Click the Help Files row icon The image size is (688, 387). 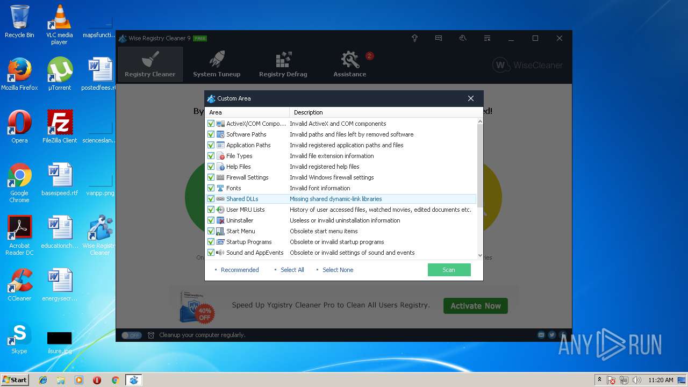pos(220,167)
